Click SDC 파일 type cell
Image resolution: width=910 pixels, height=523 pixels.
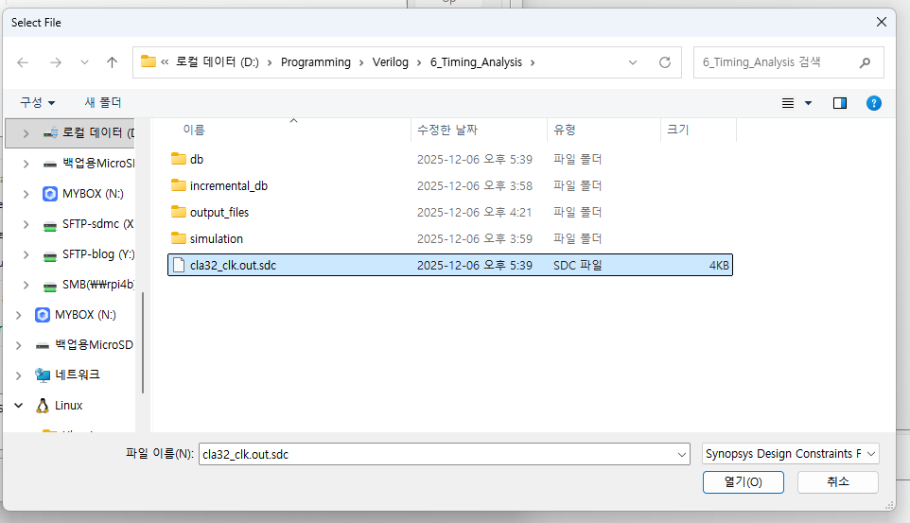(577, 265)
